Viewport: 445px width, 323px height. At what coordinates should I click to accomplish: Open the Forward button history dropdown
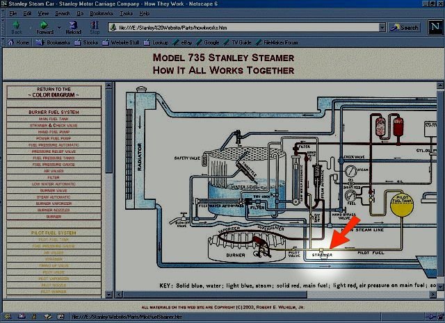pyautogui.click(x=59, y=28)
